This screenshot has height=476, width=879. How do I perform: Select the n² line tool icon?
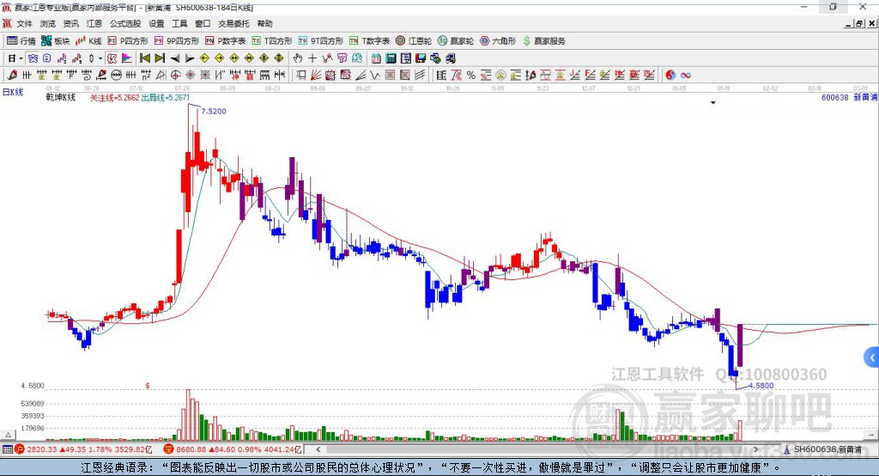point(145,76)
